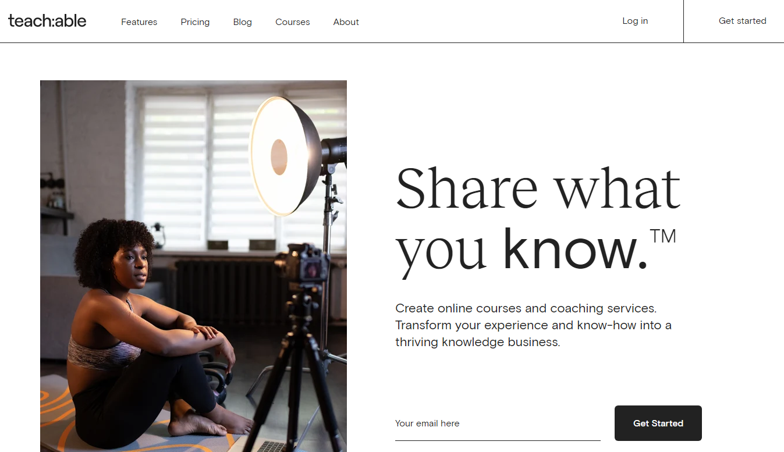Open the Features menu item
784x452 pixels.
click(139, 22)
